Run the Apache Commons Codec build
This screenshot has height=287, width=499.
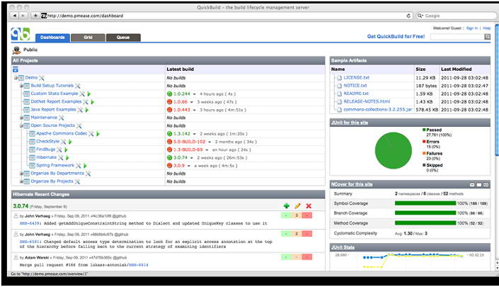[x=98, y=133]
